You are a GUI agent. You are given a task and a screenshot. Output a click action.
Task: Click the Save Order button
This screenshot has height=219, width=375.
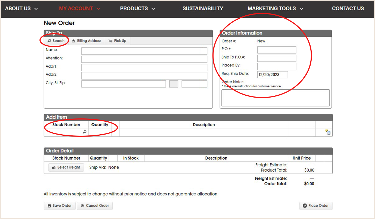click(x=59, y=206)
